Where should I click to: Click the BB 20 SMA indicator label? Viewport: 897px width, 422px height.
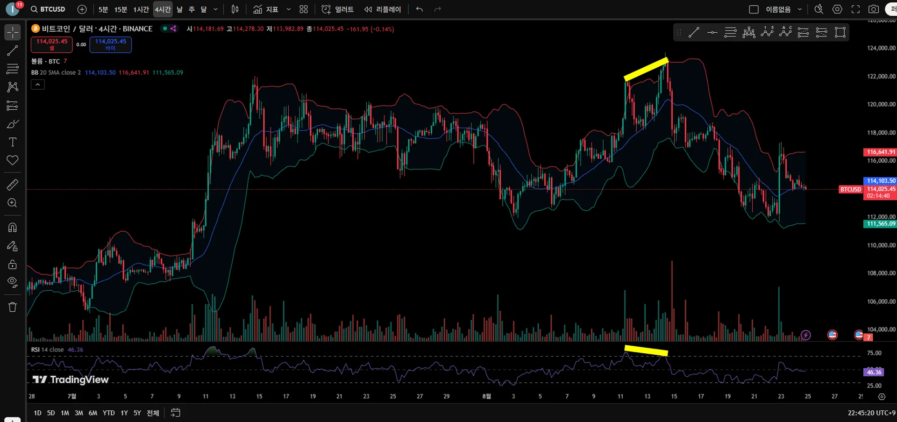point(56,72)
